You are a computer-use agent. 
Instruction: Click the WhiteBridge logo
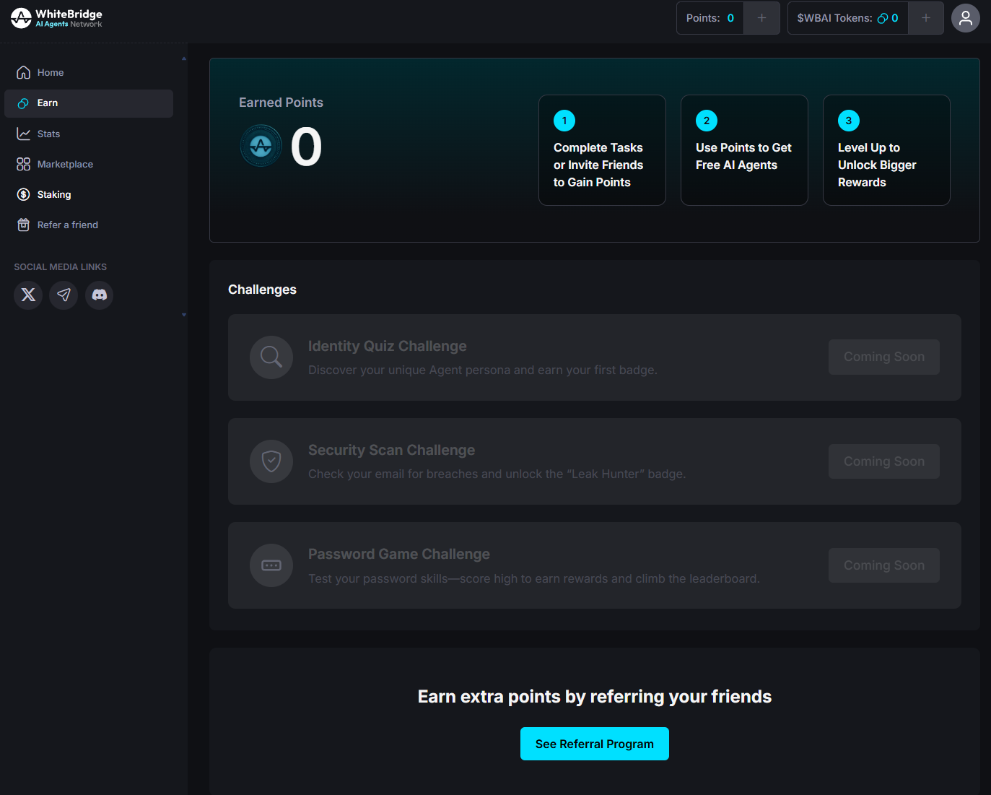click(x=56, y=18)
